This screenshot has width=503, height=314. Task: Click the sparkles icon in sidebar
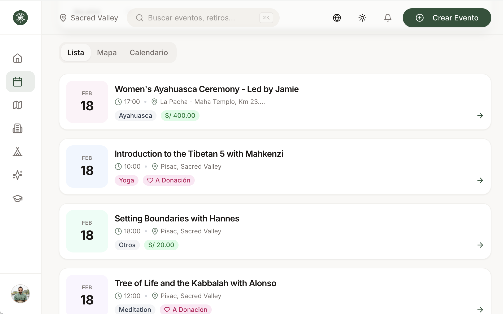coord(18,175)
